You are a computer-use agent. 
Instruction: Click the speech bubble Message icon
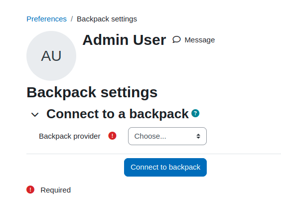176,39
